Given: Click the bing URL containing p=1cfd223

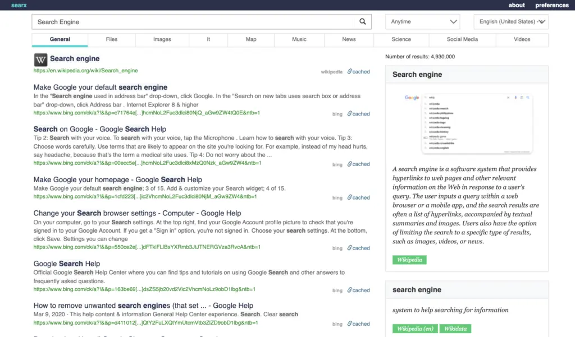Looking at the screenshot, I should pos(145,197).
